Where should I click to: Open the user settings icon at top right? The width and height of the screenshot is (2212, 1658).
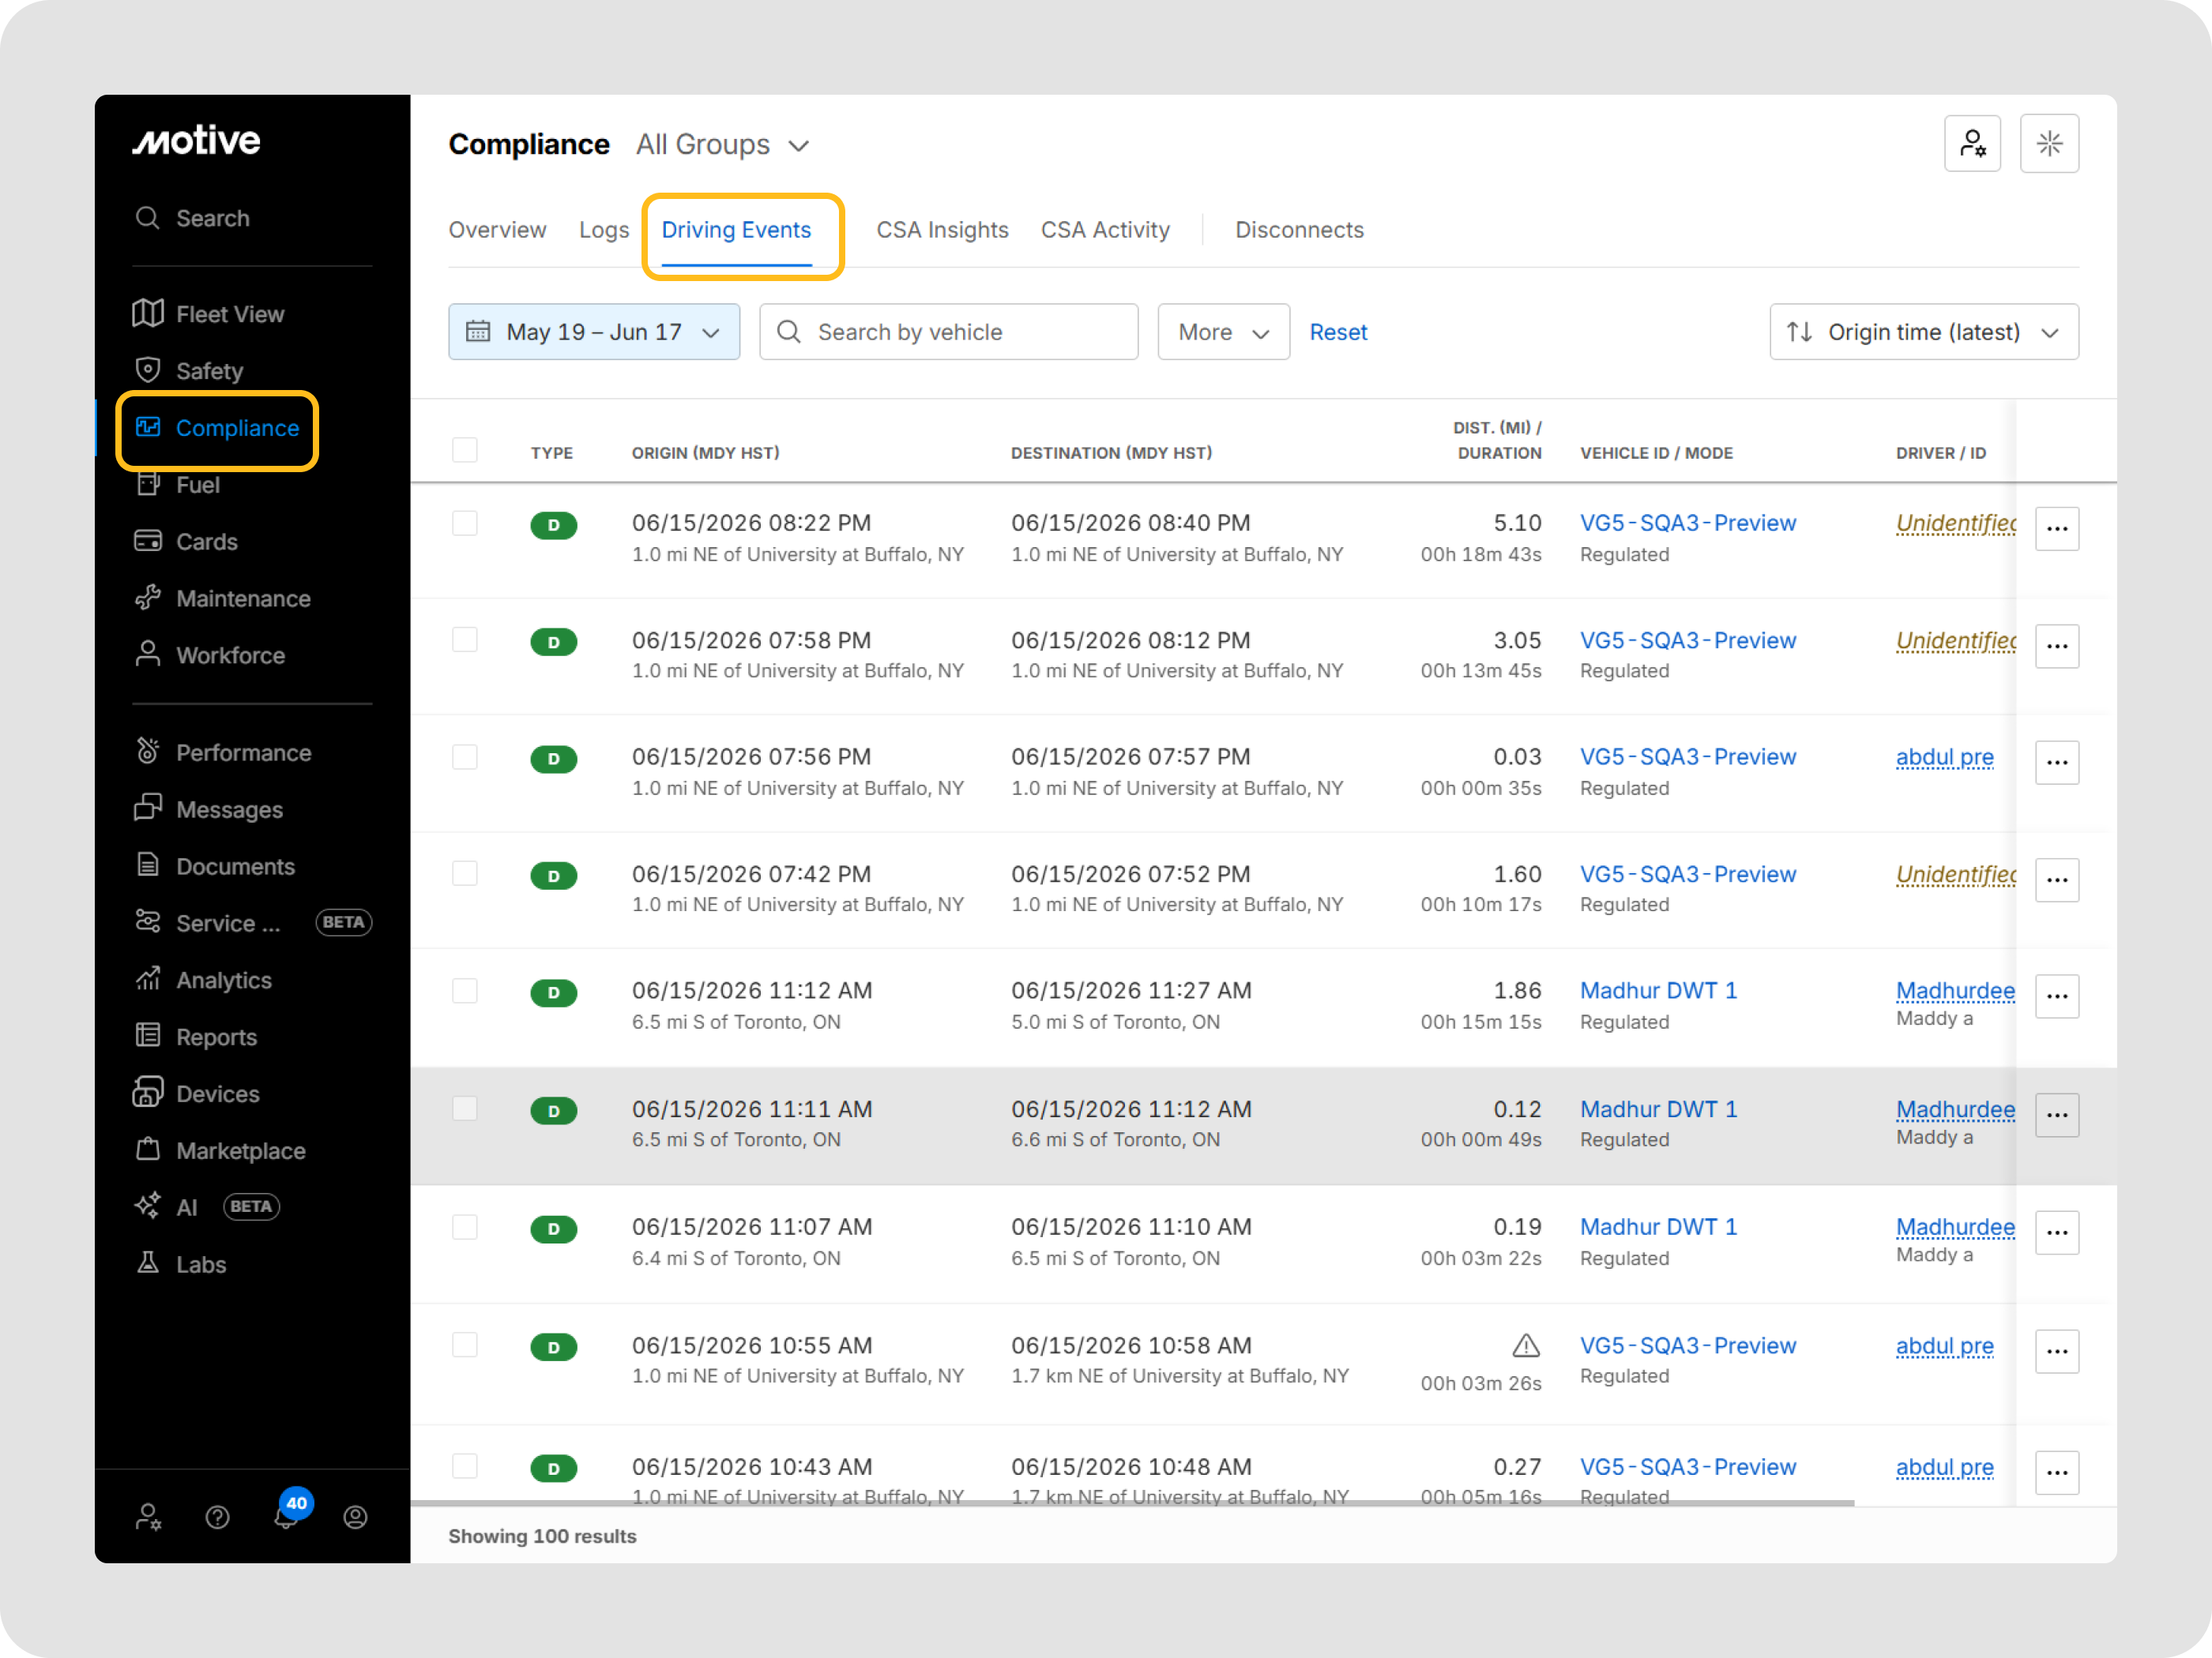click(x=1972, y=144)
